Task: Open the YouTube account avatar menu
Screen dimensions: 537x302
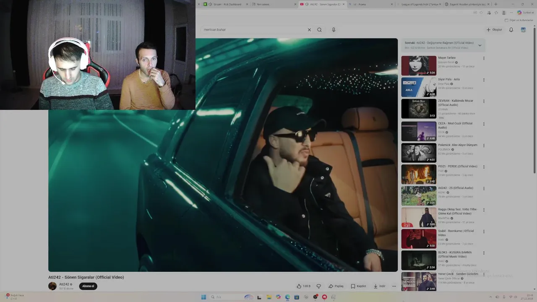Action: (523, 30)
